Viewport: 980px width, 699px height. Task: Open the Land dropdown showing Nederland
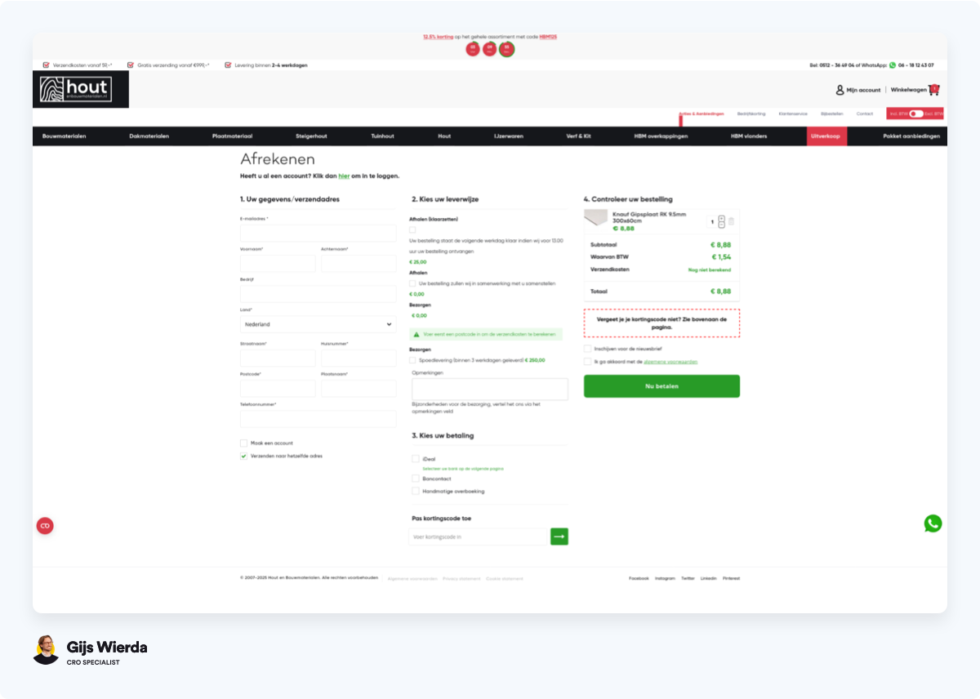[x=318, y=324]
